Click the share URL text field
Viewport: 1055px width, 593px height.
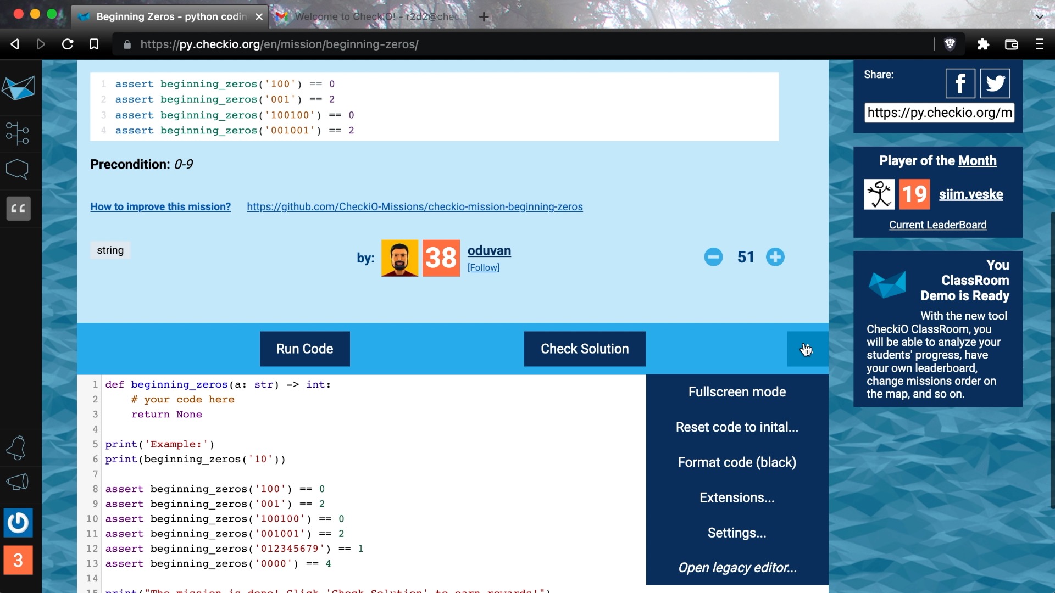tap(939, 113)
